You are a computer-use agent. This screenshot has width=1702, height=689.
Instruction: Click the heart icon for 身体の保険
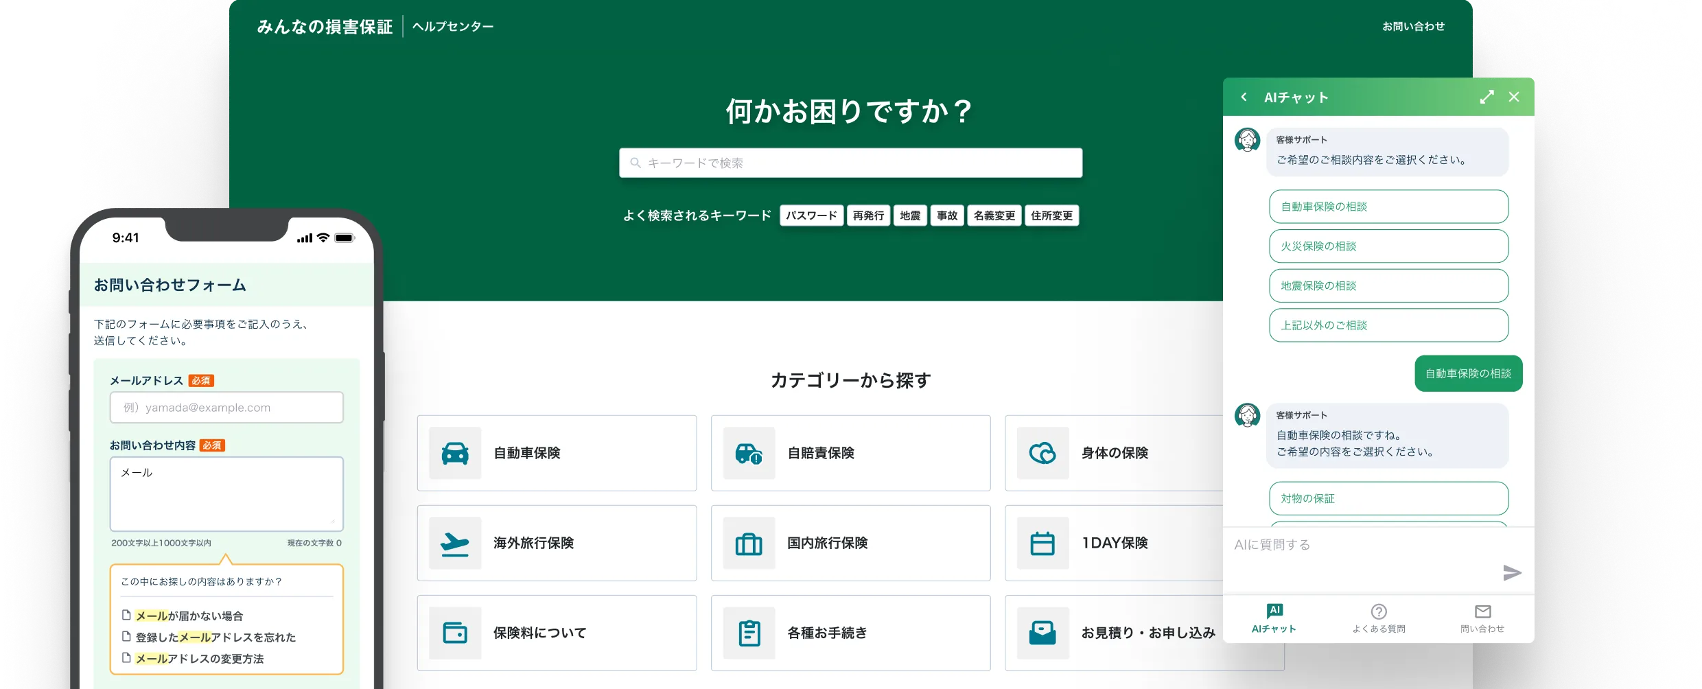[x=1042, y=454]
